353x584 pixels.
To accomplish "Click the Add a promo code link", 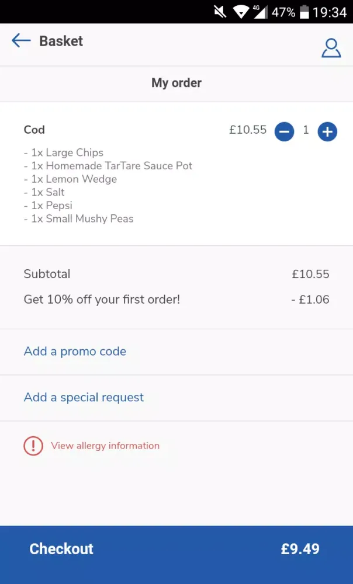I will click(x=75, y=351).
